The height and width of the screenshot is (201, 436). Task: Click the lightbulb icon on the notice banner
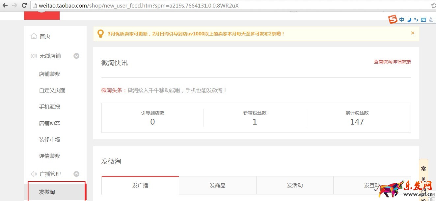(x=100, y=33)
